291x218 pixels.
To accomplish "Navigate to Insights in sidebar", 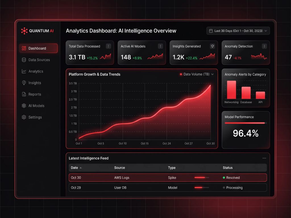I will click(x=38, y=83).
